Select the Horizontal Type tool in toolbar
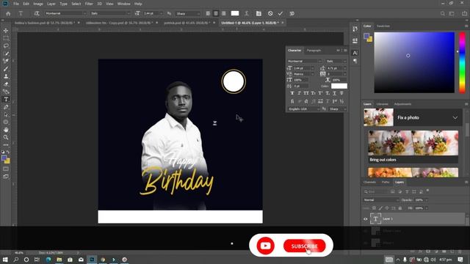Image resolution: width=470 pixels, height=264 pixels. (6, 100)
